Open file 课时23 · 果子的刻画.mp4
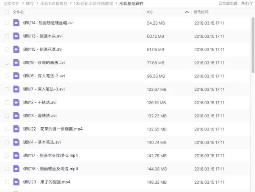This screenshot has width=255, height=192. [47, 182]
